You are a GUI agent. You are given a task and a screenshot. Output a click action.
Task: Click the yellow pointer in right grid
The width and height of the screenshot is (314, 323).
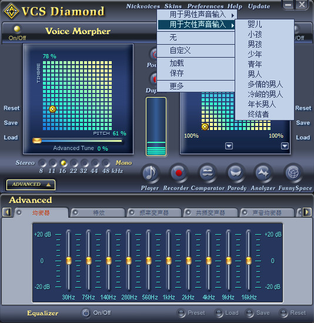click(x=205, y=126)
